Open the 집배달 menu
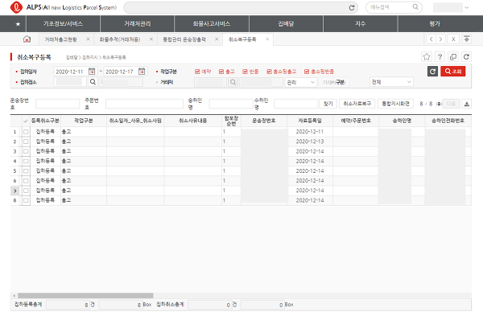The width and height of the screenshot is (483, 316). tap(286, 23)
